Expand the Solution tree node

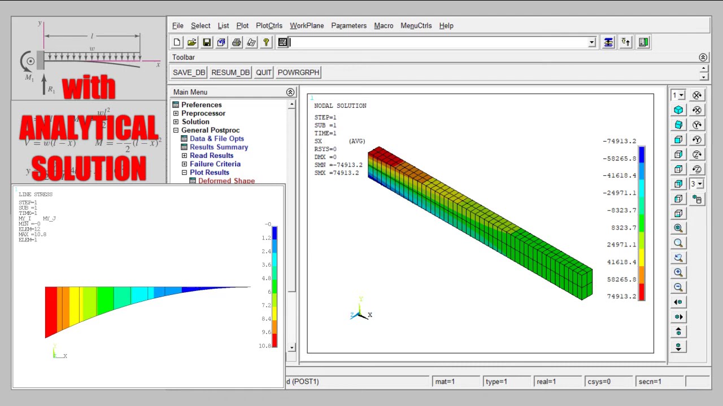[x=176, y=122]
